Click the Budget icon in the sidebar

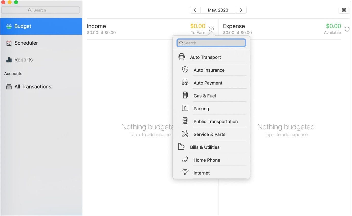pos(9,26)
